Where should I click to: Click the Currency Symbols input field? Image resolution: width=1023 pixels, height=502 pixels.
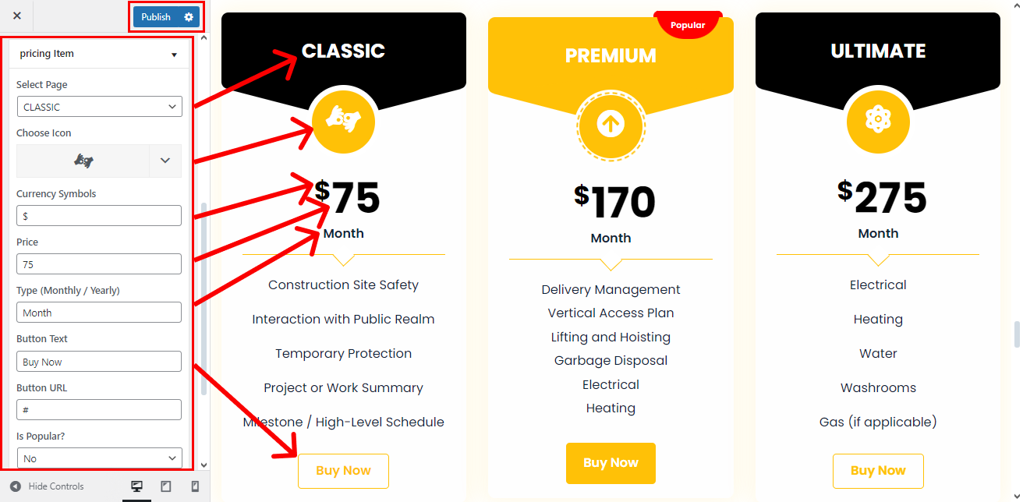tap(99, 216)
